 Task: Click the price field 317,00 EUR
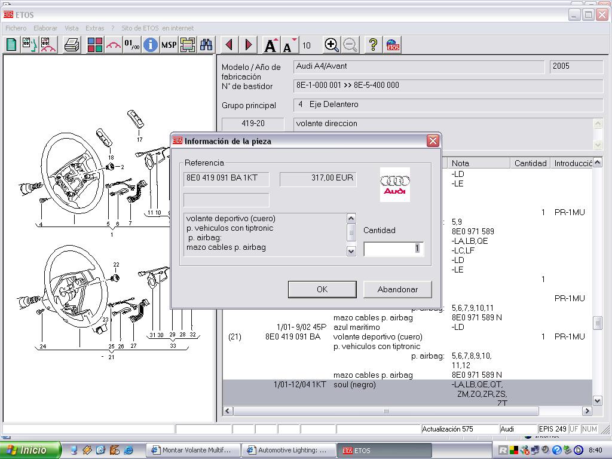pyautogui.click(x=318, y=178)
